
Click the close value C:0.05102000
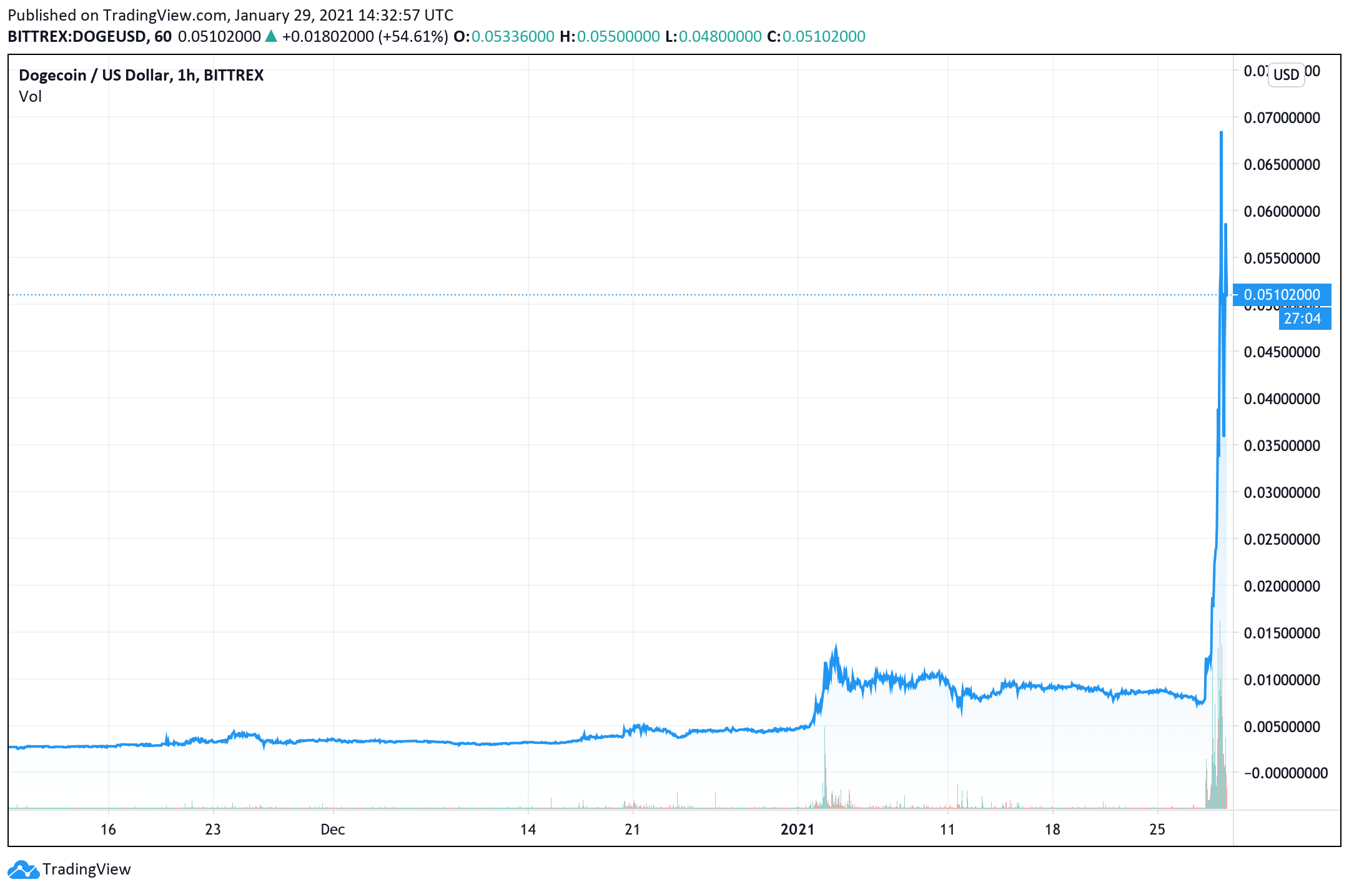point(816,36)
